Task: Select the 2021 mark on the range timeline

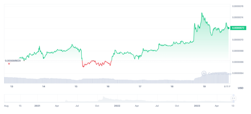Action: coord(37,106)
